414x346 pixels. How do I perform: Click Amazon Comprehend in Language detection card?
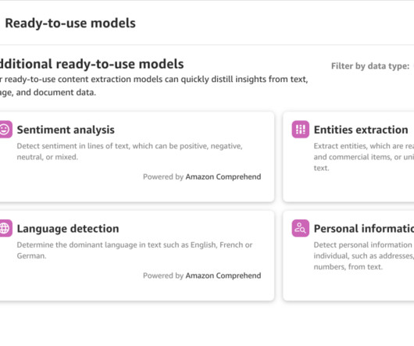[223, 275]
